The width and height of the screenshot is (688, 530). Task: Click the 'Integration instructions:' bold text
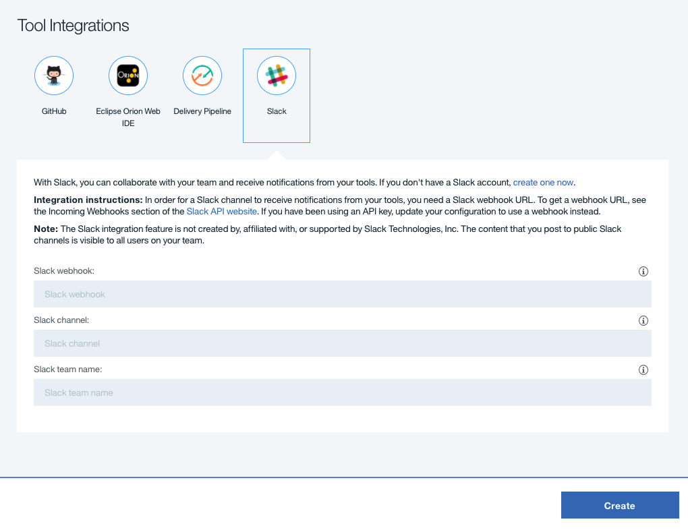[88, 200]
